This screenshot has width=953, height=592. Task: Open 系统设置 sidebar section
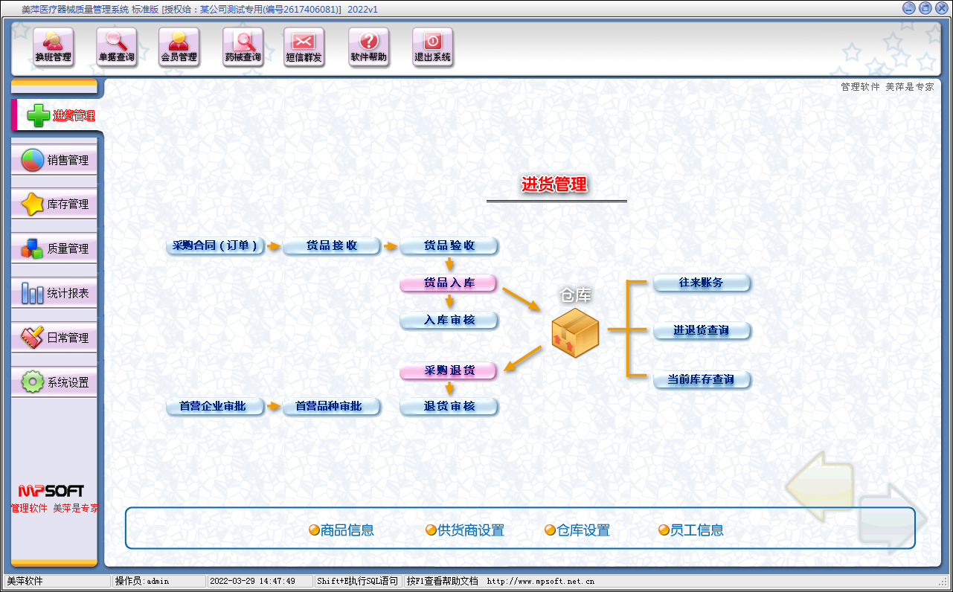point(54,383)
